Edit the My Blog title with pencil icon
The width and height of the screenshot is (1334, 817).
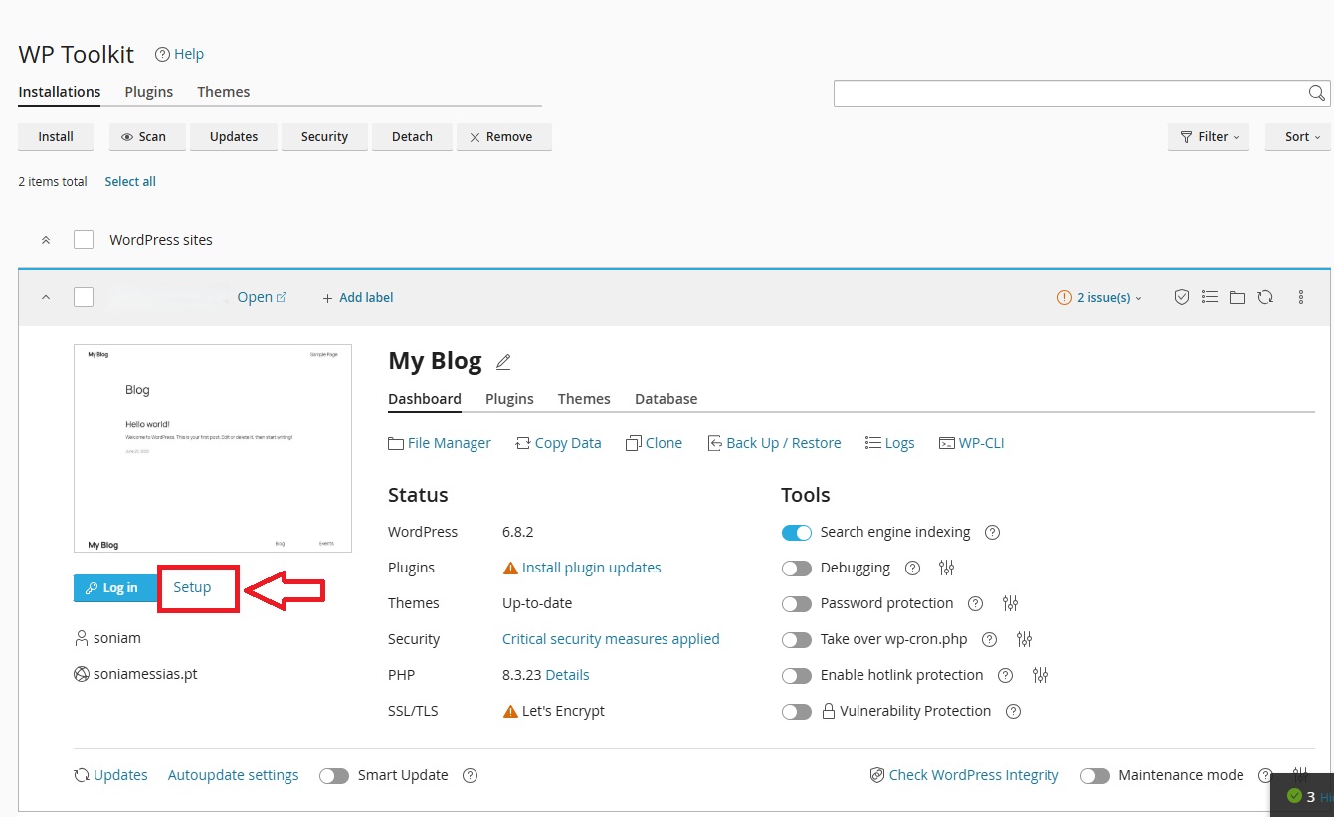503,362
